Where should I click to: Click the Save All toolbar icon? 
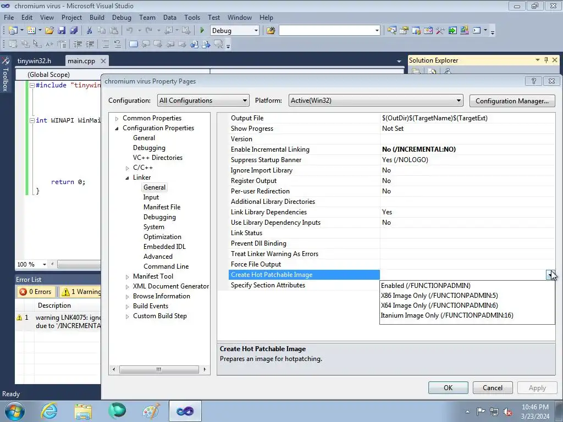(74, 31)
